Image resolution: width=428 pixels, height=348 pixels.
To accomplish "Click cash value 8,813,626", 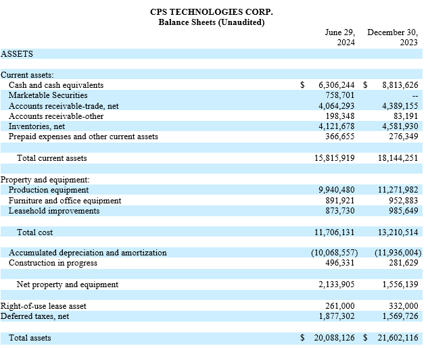I will point(400,85).
